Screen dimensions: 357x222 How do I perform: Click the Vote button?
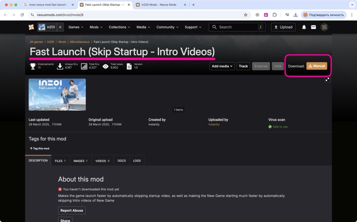coord(278,66)
